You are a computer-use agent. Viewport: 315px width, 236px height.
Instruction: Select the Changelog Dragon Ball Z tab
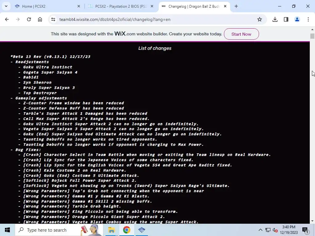click(x=194, y=6)
